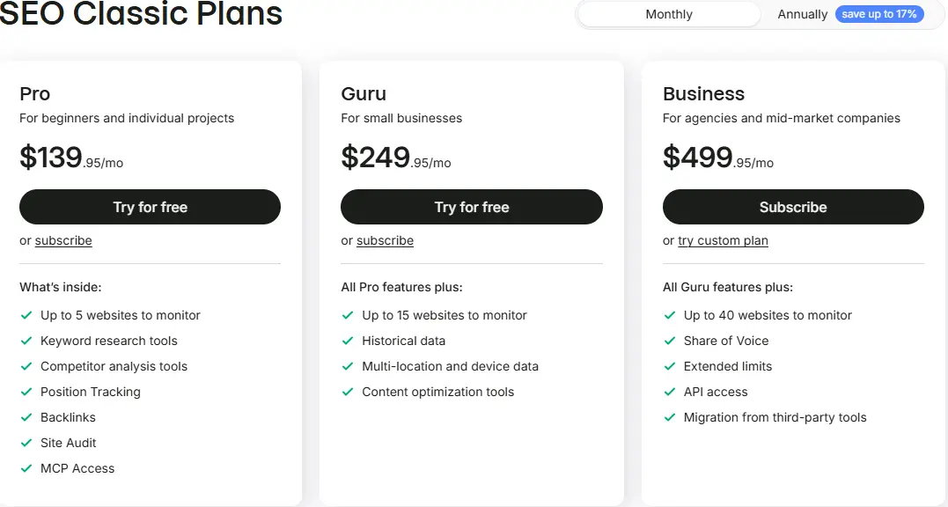Open the try custom plan link
Screen dimensions: 948x507
723,240
